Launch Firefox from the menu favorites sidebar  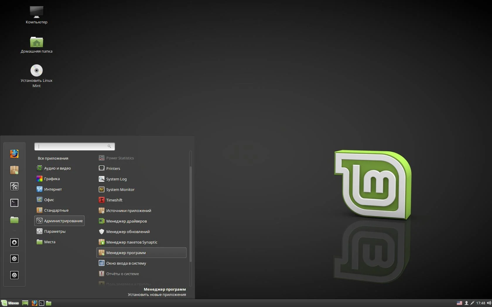(x=14, y=154)
